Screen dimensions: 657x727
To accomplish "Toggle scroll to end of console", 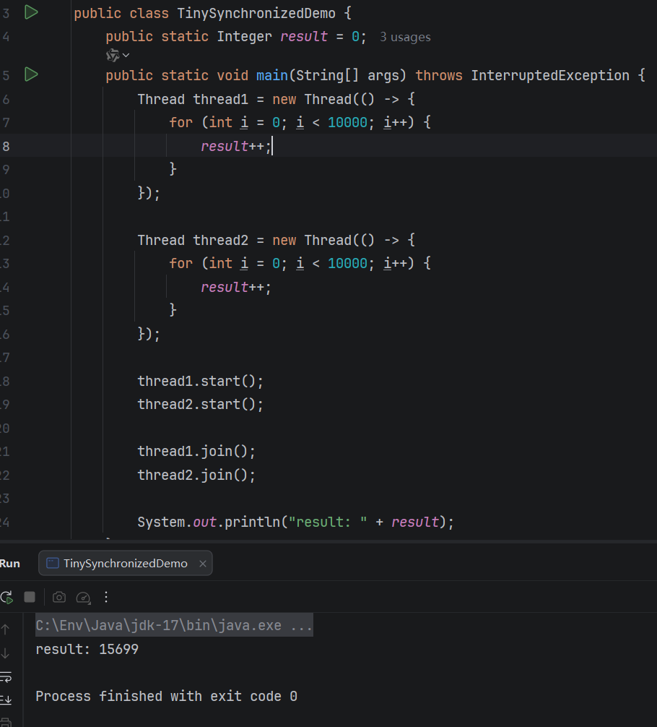I will [6, 700].
